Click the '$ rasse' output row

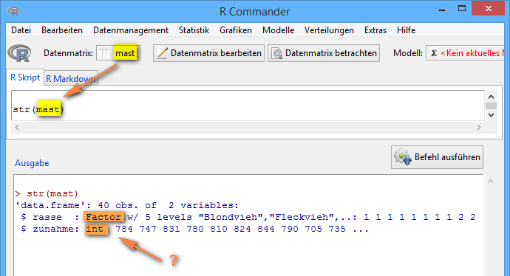click(248, 217)
